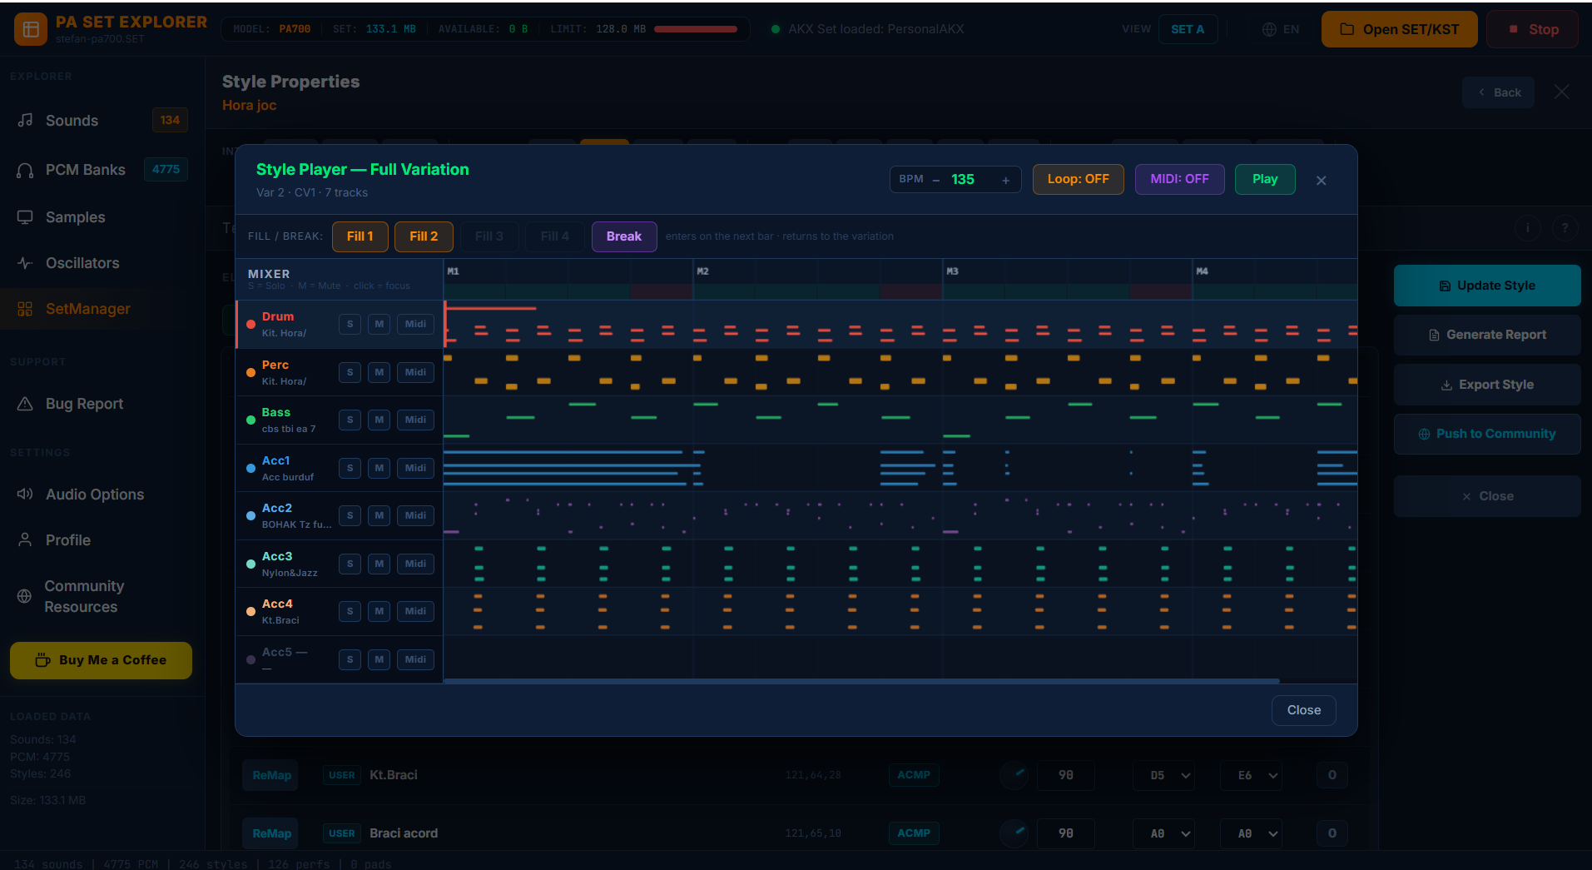
Task: Select the Fill 4 button
Action: [x=555, y=236]
